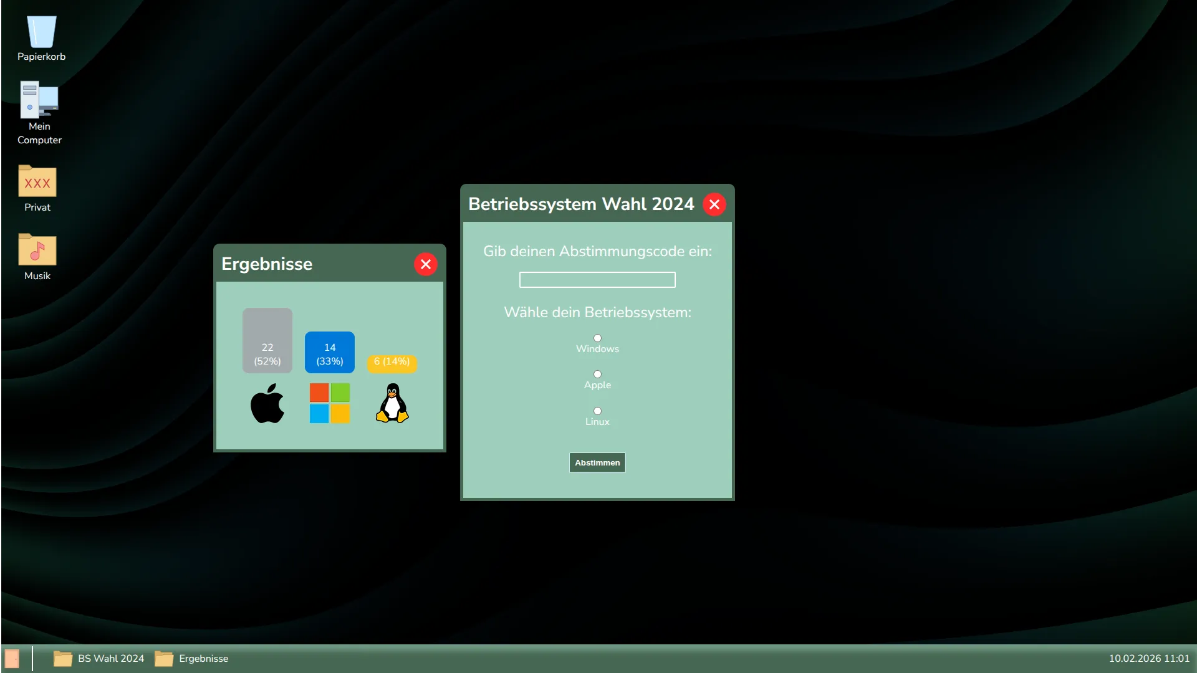This screenshot has width=1197, height=673.
Task: Open Mein Computer
Action: 39,100
